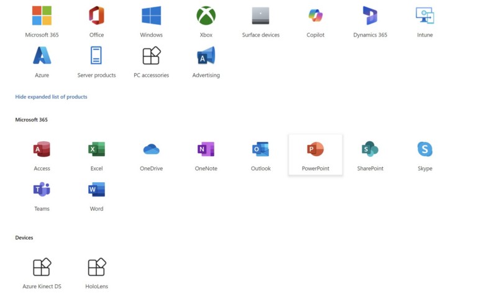Open the Dynamics 365 icon
Image resolution: width=497 pixels, height=298 pixels.
pyautogui.click(x=370, y=15)
